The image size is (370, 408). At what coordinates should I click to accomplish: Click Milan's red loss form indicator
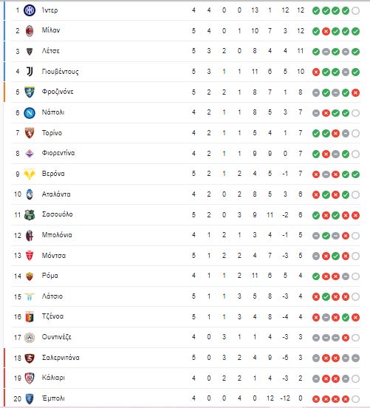tap(326, 31)
